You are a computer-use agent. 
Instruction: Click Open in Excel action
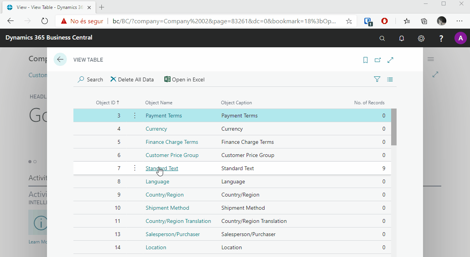pos(184,79)
